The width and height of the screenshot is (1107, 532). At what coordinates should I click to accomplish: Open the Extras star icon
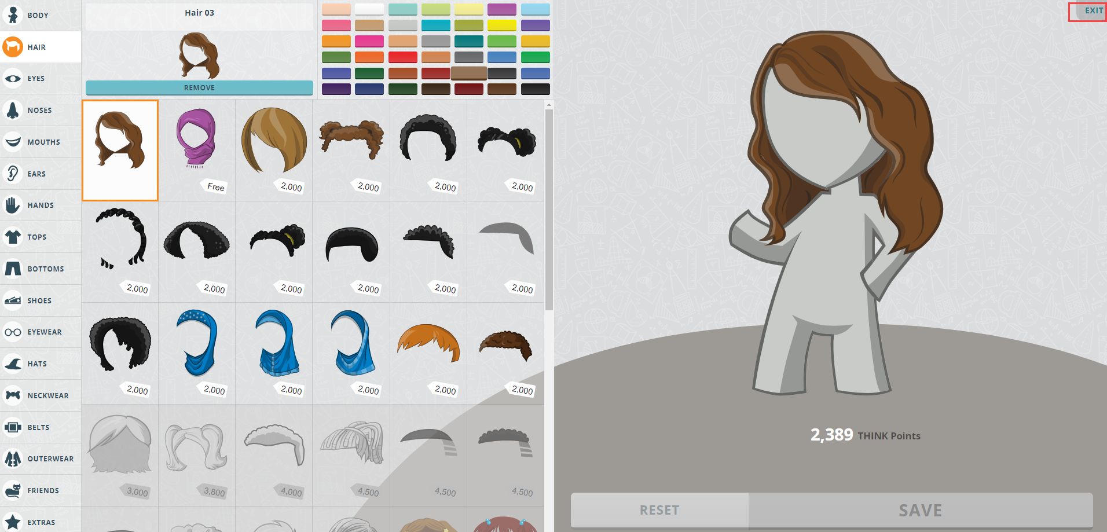click(x=13, y=522)
